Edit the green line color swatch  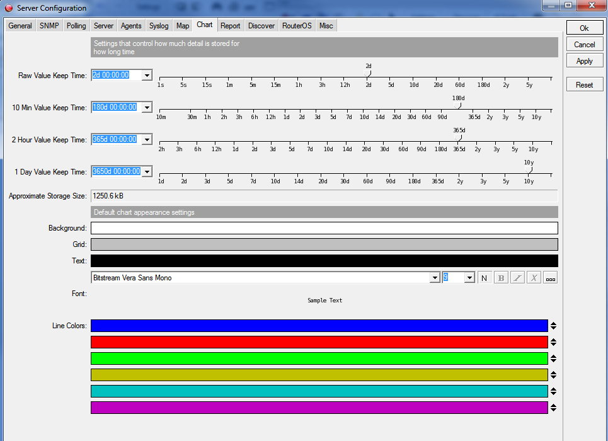319,358
